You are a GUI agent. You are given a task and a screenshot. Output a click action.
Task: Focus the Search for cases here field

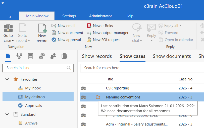coord(142,68)
